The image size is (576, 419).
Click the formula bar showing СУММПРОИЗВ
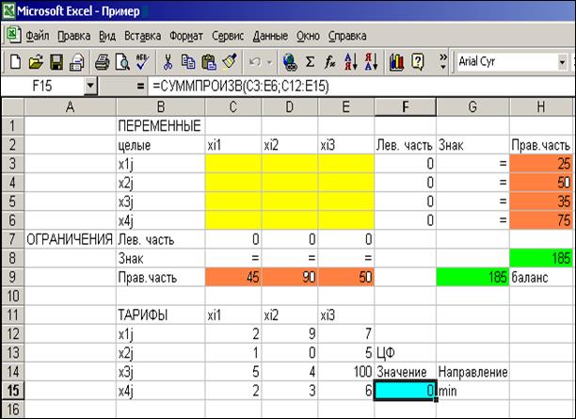[361, 87]
